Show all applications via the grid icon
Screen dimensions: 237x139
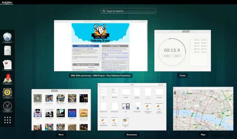pyautogui.click(x=7, y=120)
